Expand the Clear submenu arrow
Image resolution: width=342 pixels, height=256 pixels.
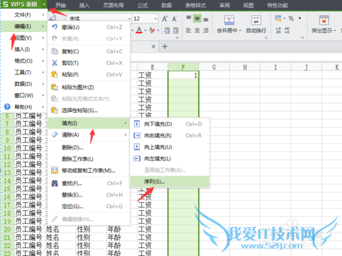126,134
